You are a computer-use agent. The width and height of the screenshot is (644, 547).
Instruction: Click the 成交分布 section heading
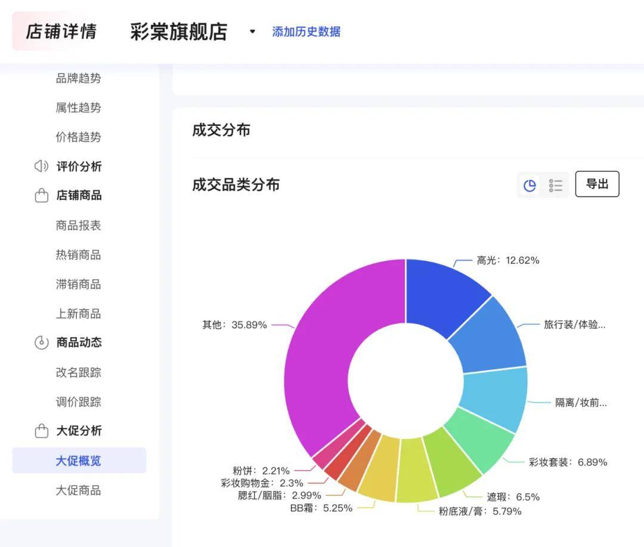[221, 130]
